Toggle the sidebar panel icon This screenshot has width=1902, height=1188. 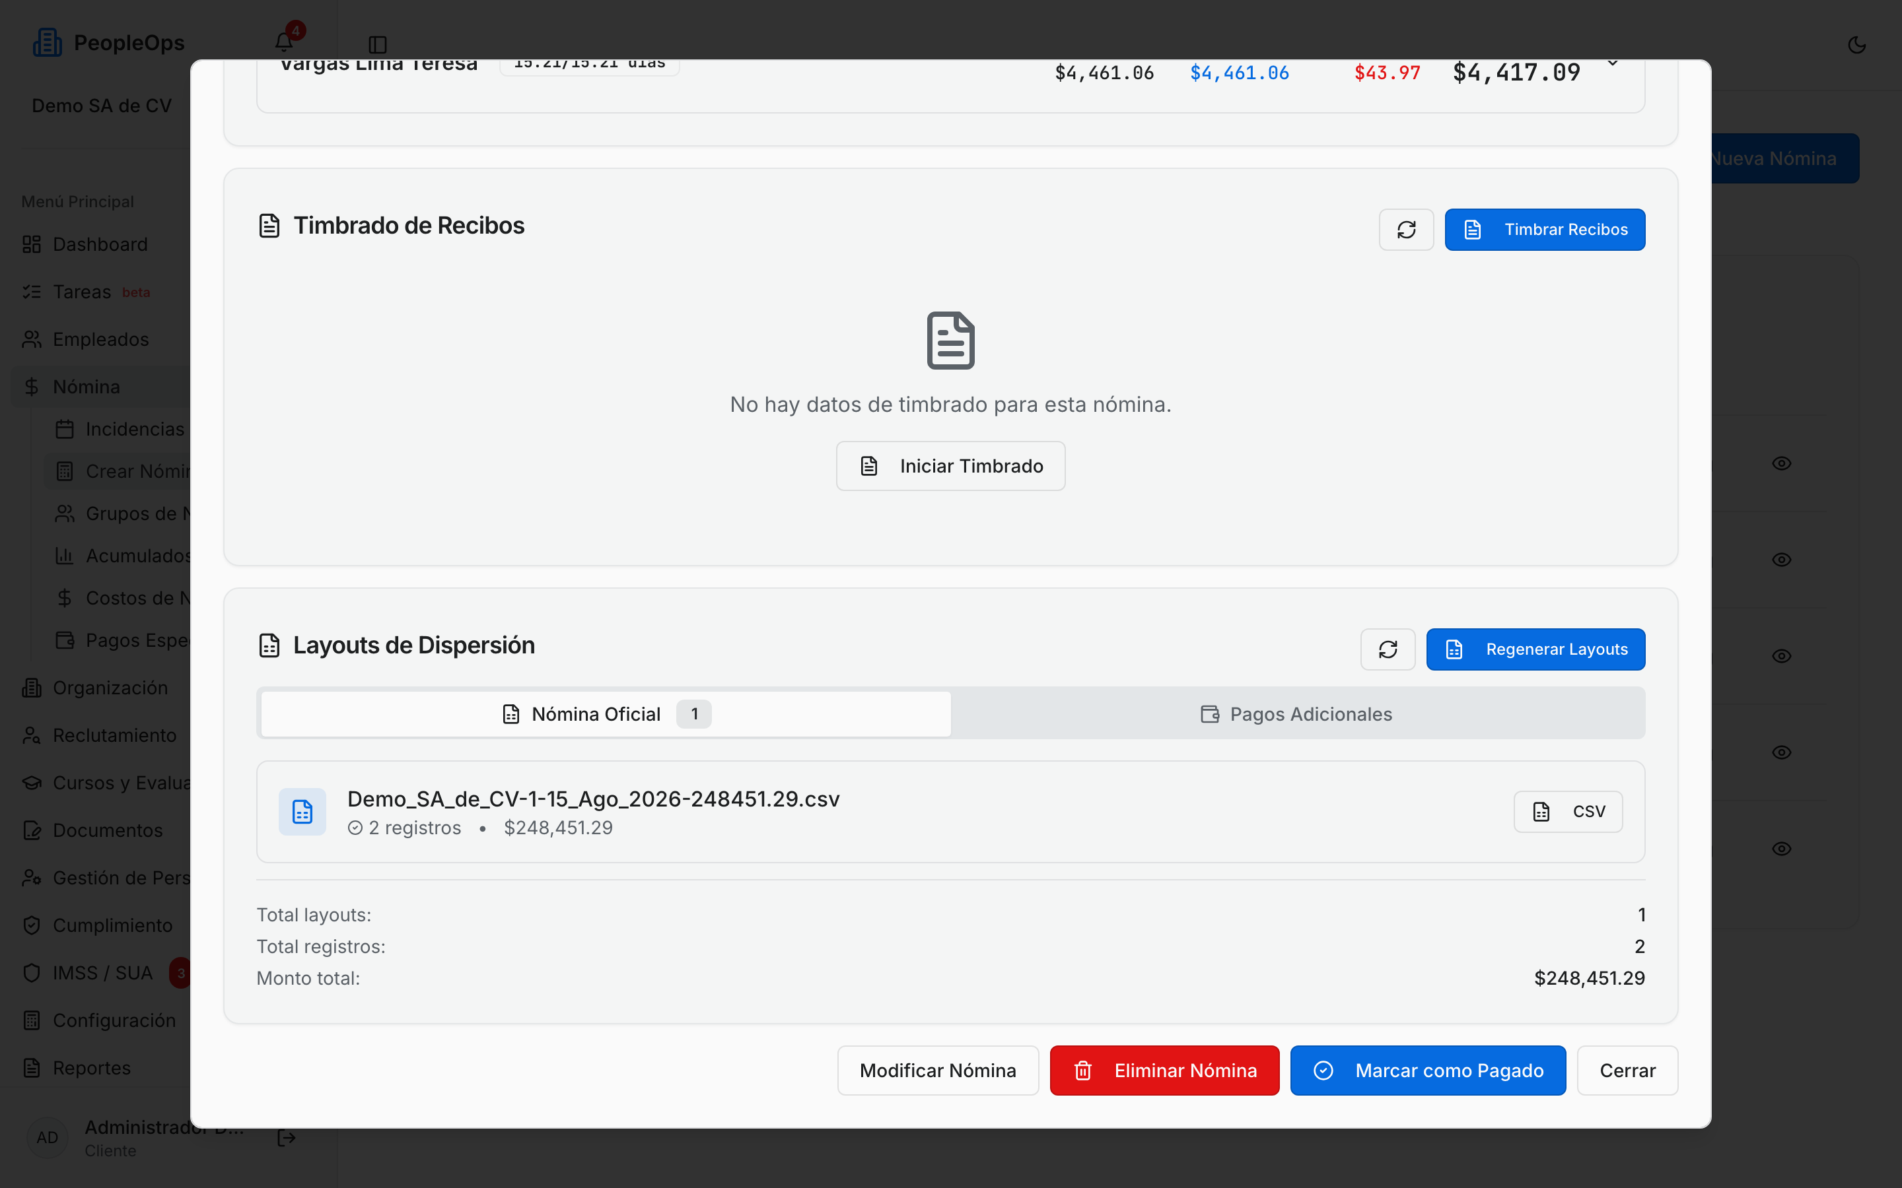pyautogui.click(x=377, y=44)
